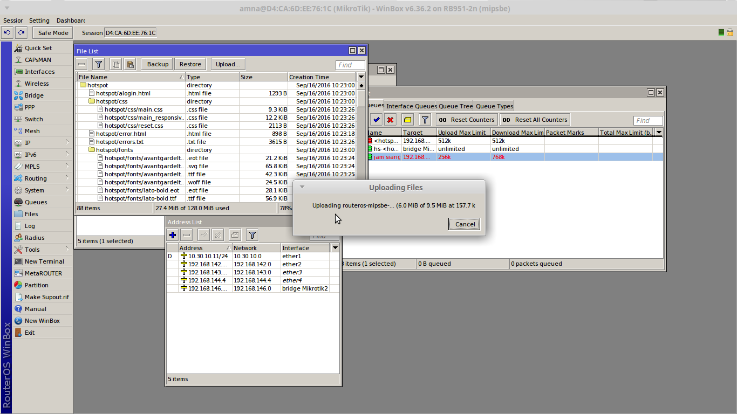Toggle Safe Mode
The width and height of the screenshot is (737, 414).
[x=53, y=33]
